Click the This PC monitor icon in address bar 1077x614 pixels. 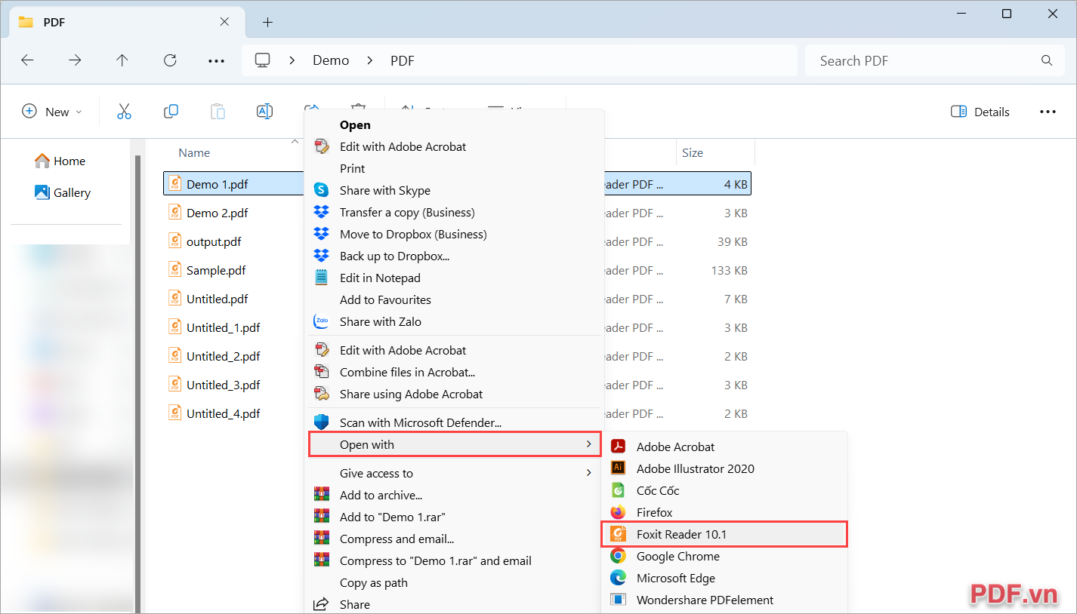coord(263,60)
